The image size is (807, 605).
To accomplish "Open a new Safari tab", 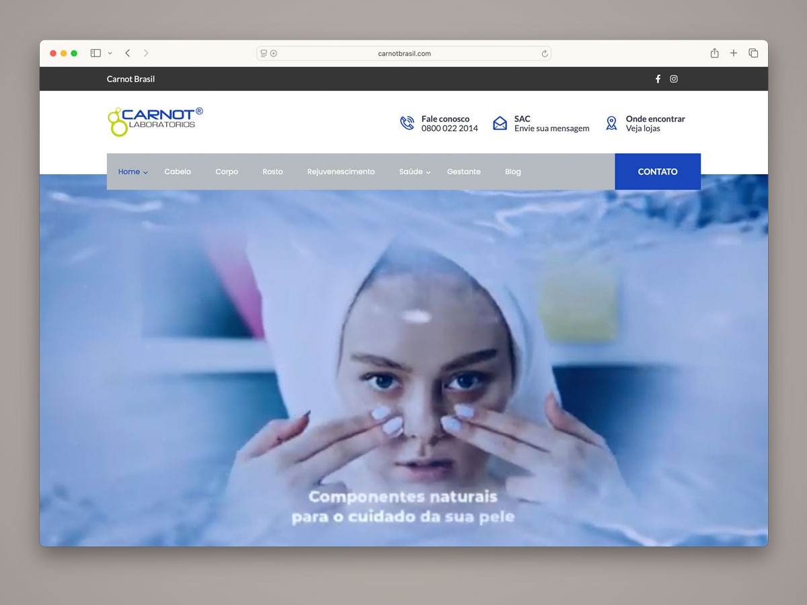I will tap(734, 53).
